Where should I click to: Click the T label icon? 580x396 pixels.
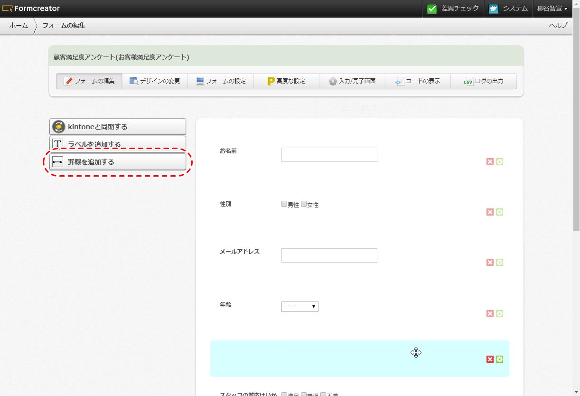[57, 144]
